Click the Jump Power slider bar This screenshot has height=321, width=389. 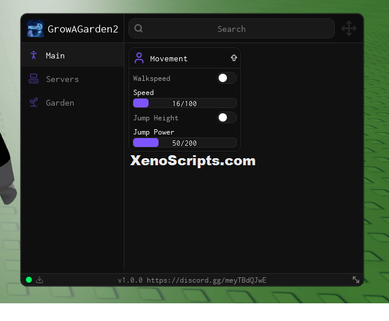185,143
